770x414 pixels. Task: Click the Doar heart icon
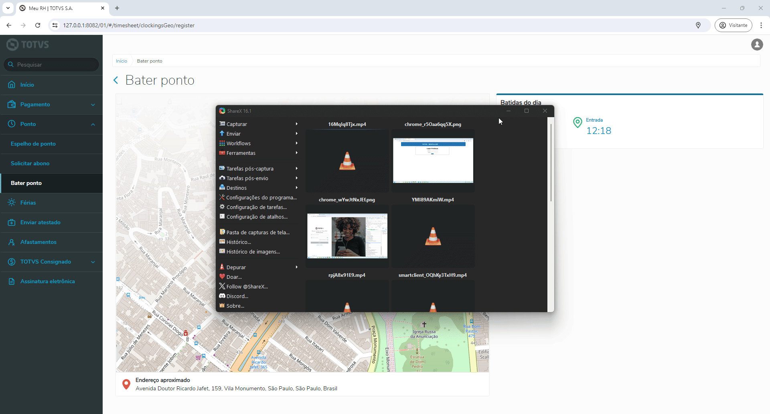point(222,277)
